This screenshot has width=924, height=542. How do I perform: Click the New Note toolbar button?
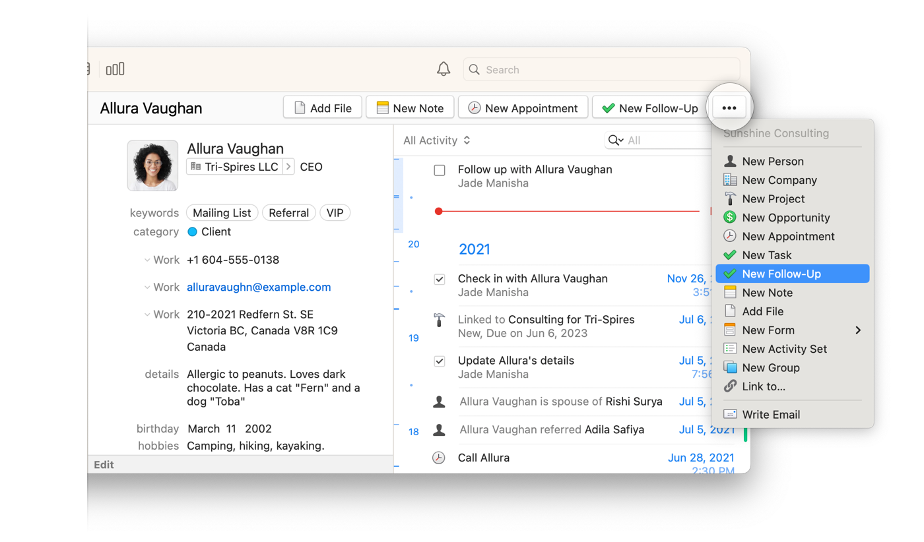[410, 107]
